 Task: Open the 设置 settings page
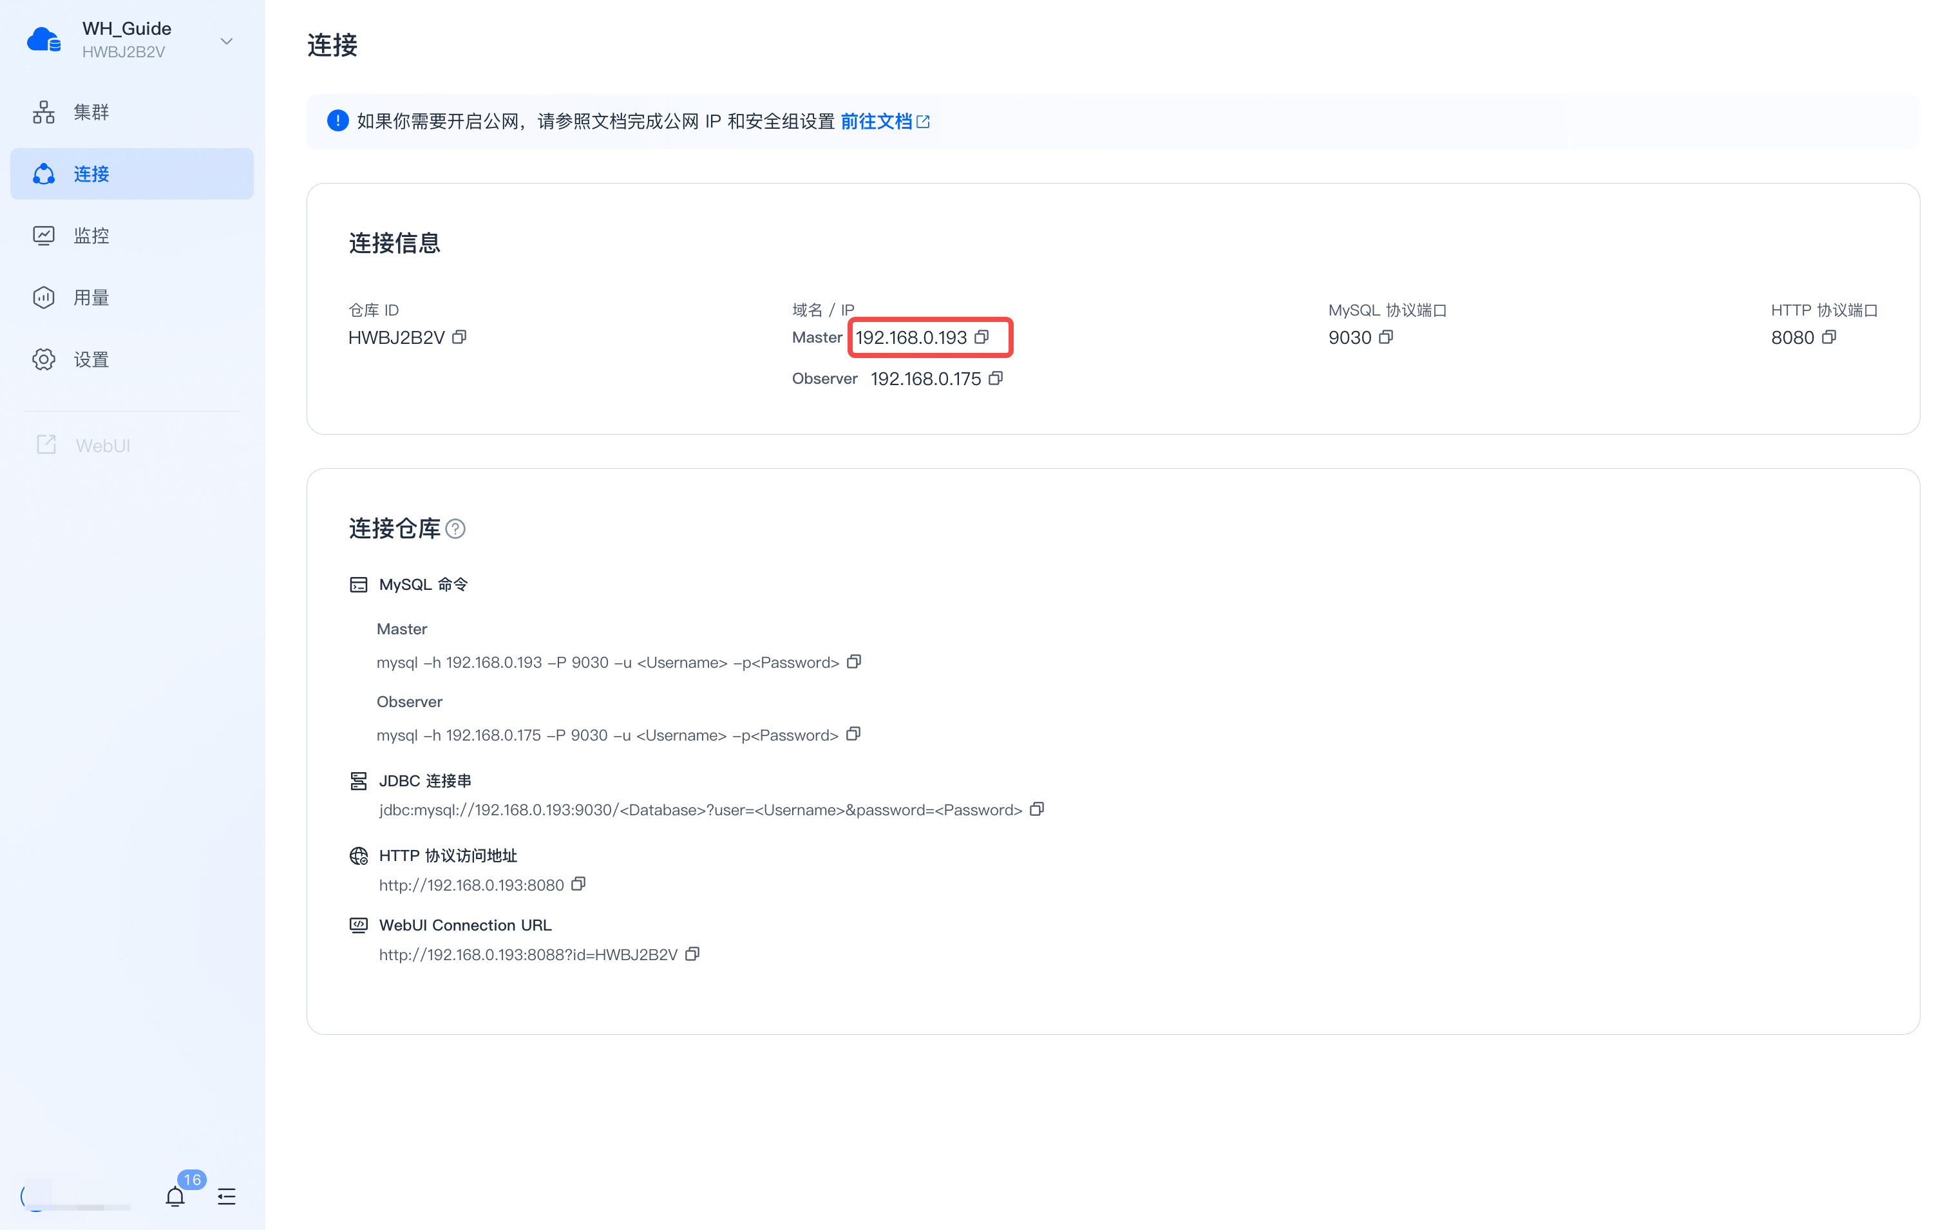click(x=131, y=359)
